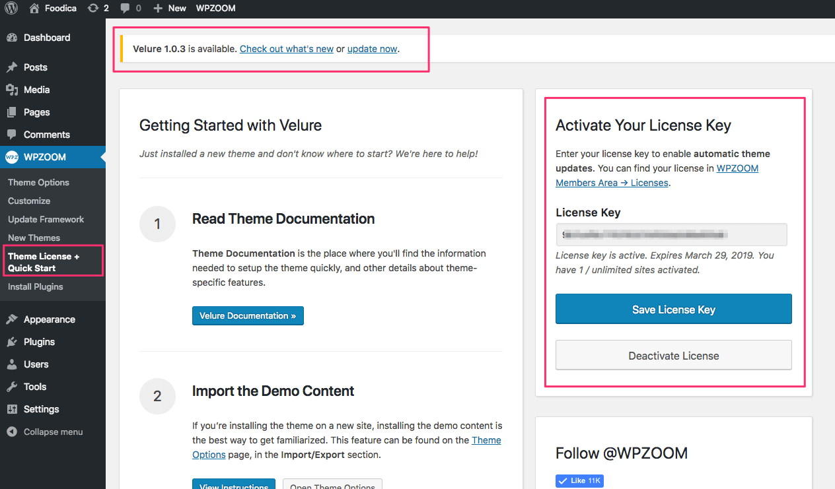Click the Posts pushpin icon
The height and width of the screenshot is (489, 835).
[12, 67]
